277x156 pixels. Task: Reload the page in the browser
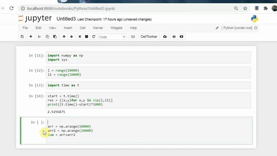pos(12,8)
